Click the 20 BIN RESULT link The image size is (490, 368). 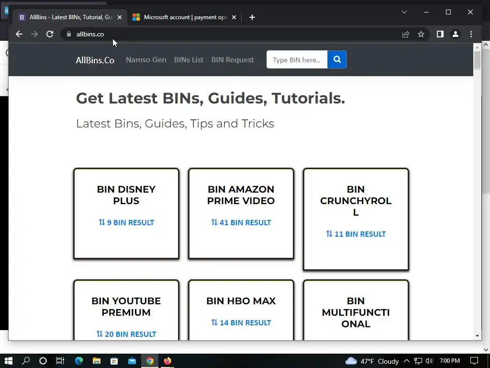click(126, 334)
